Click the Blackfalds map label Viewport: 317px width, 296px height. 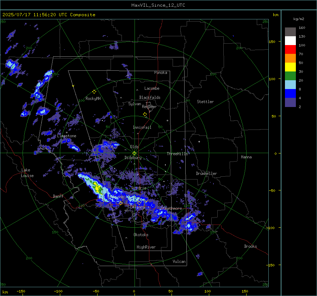(150, 97)
